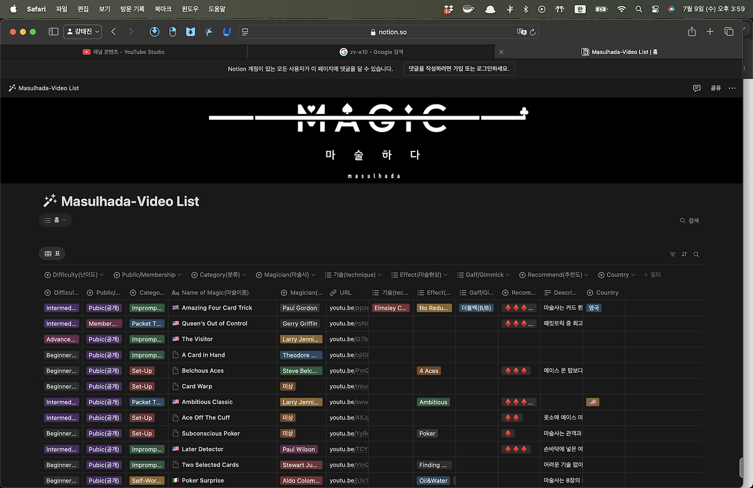
Task: Open The Visitor youtu.be link
Action: click(349, 339)
